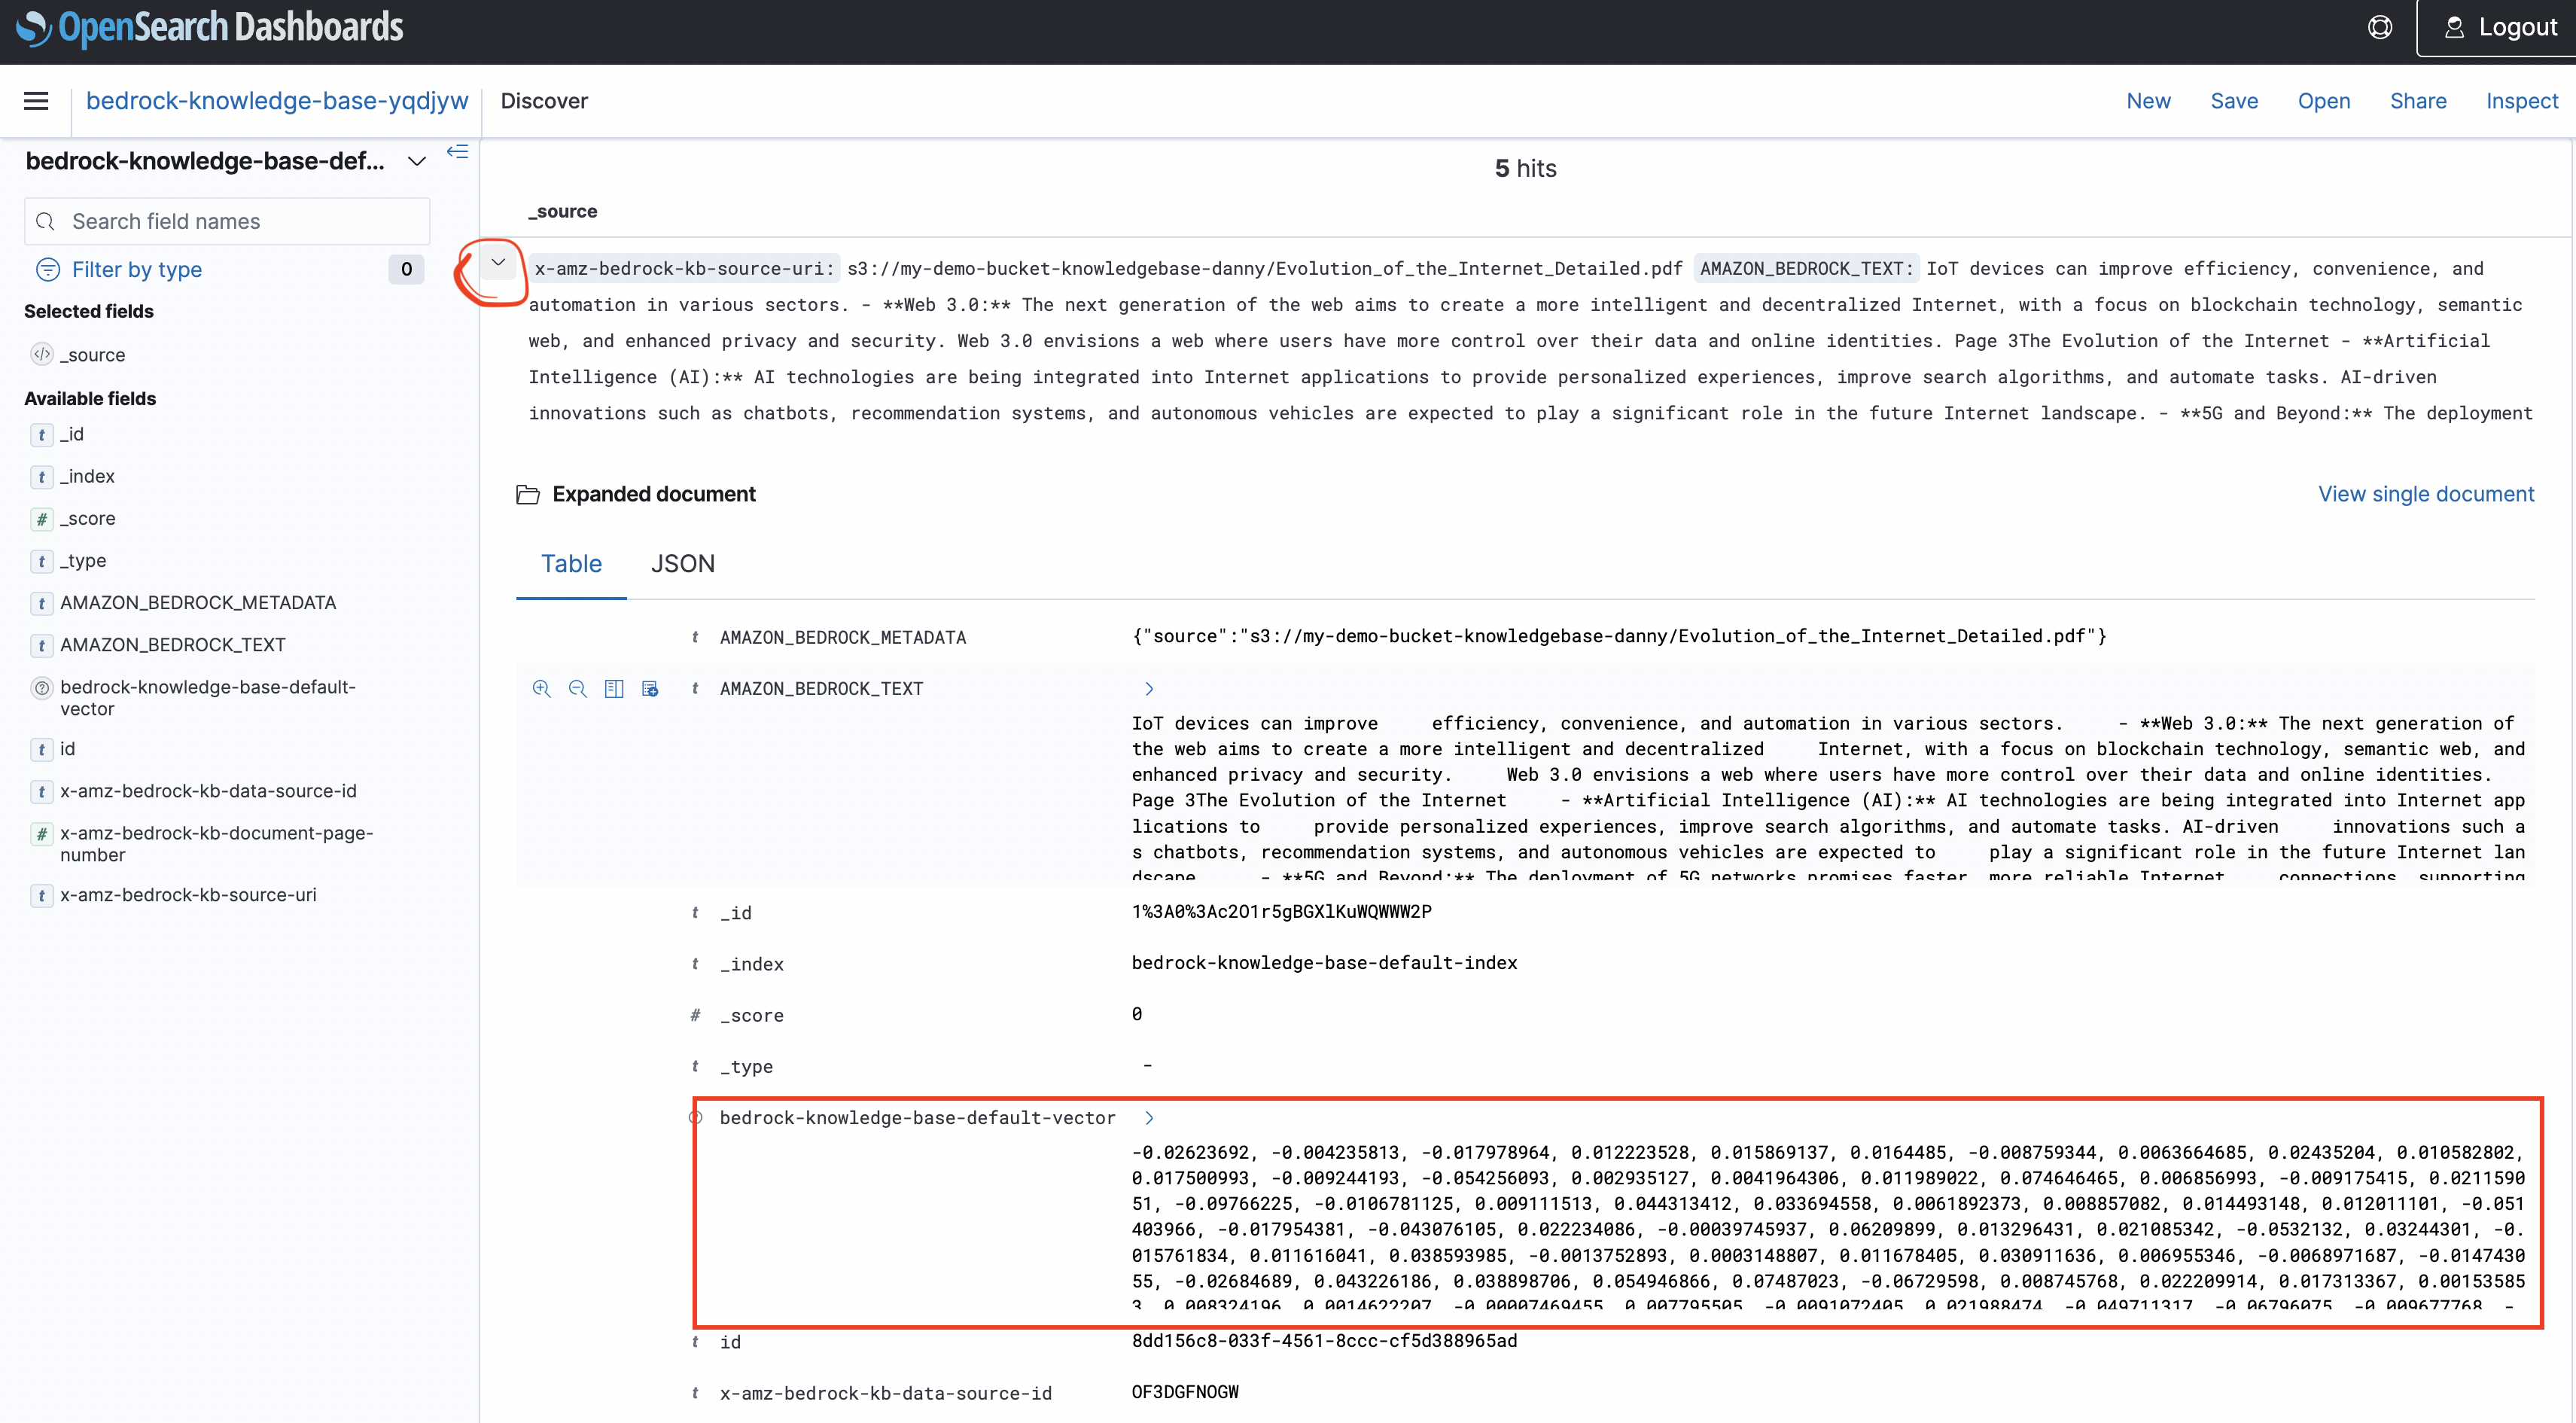This screenshot has width=2576, height=1423.
Task: Click the _score row value 0
Action: pos(1137,1014)
